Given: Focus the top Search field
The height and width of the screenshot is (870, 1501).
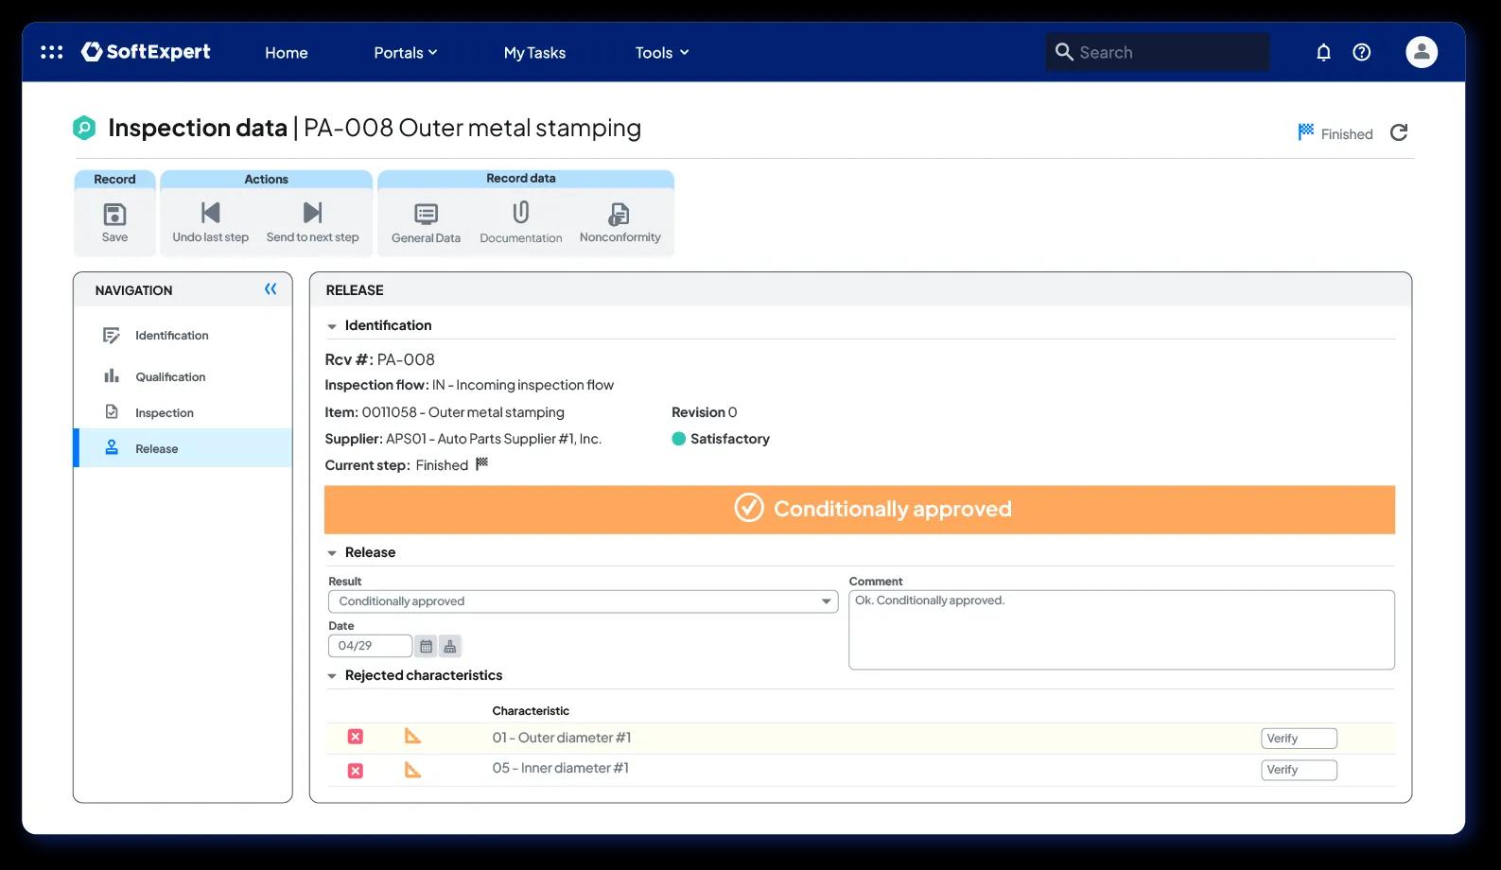Looking at the screenshot, I should [x=1158, y=52].
